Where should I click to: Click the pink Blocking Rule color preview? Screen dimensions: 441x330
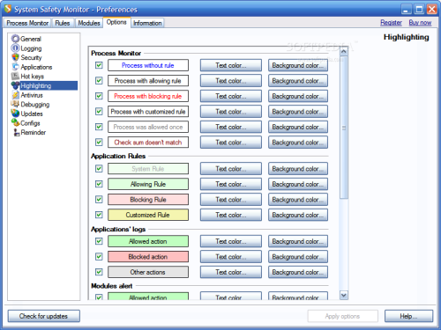pos(148,200)
